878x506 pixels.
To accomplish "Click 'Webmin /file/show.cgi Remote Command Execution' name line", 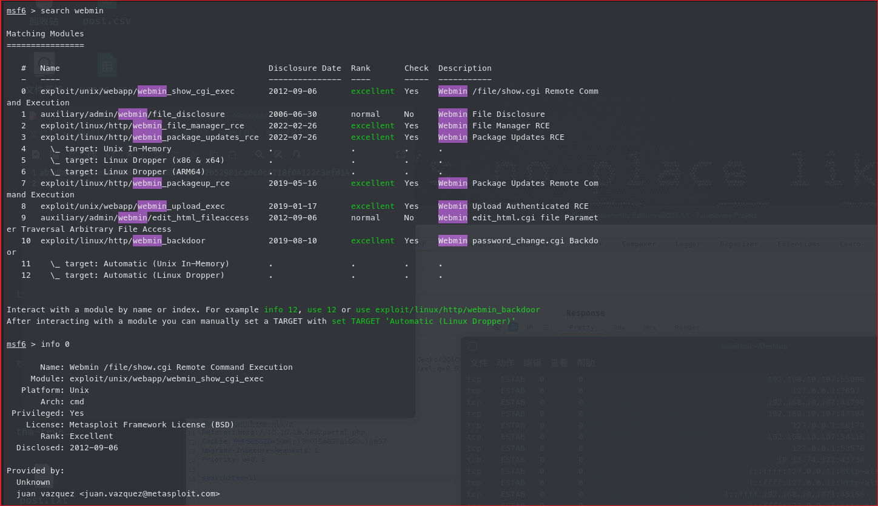I will [181, 367].
